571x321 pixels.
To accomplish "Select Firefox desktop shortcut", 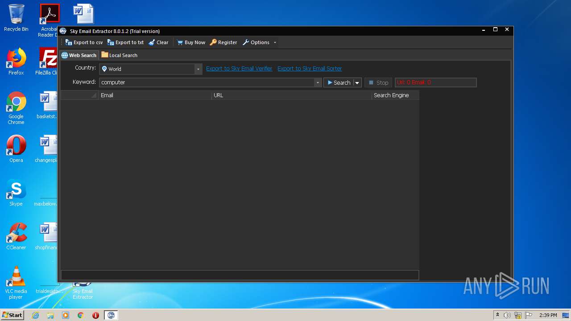I will pyautogui.click(x=16, y=62).
